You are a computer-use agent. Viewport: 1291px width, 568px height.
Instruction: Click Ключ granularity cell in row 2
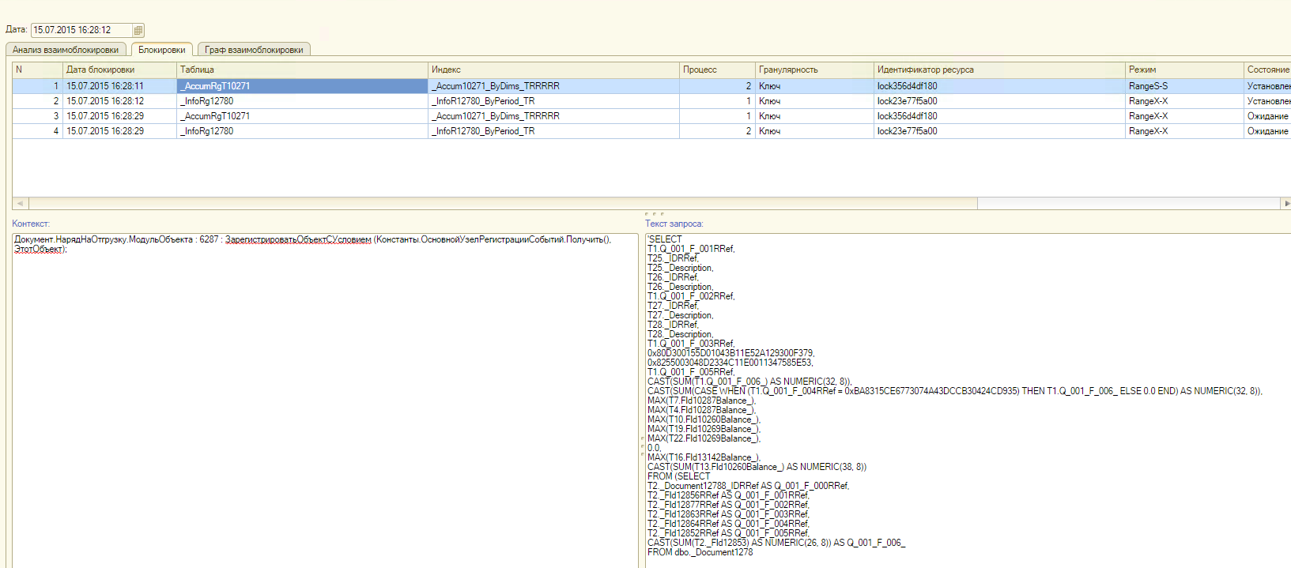[814, 101]
